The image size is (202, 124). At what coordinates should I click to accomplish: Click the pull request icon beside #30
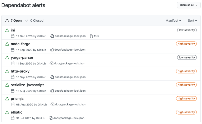tap(91, 36)
